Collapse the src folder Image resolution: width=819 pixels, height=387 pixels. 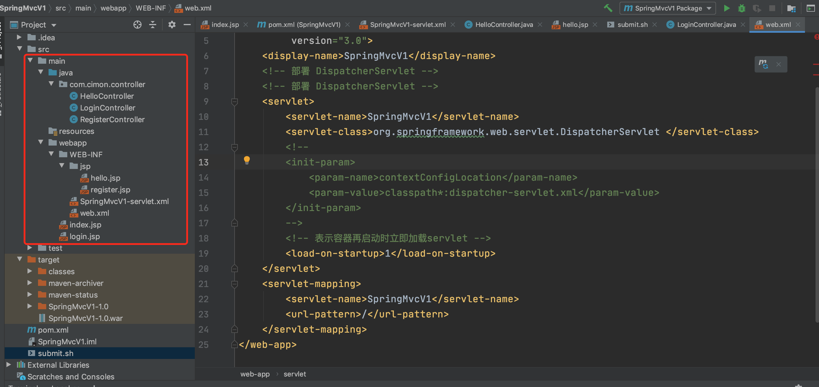[20, 49]
